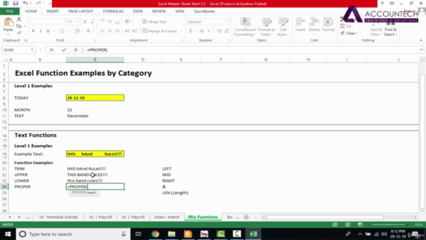Expand the formula bar chevron
Screen dimensions: 426x240
[421, 50]
